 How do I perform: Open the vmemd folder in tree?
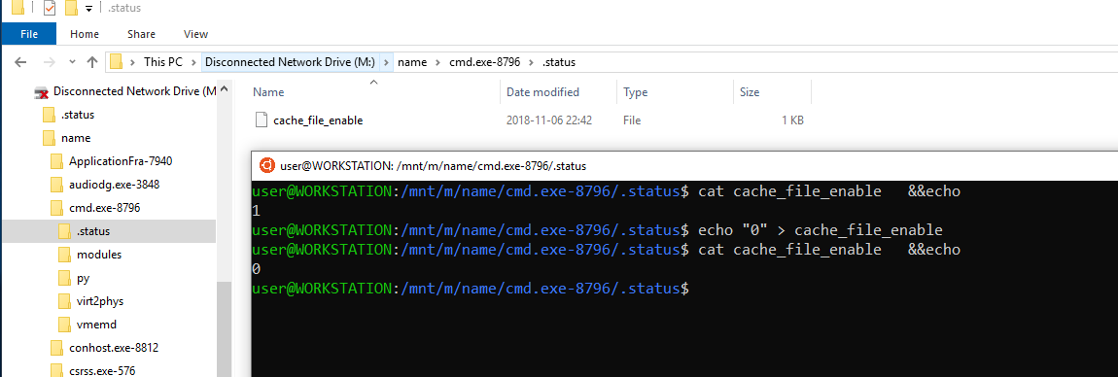(x=96, y=325)
